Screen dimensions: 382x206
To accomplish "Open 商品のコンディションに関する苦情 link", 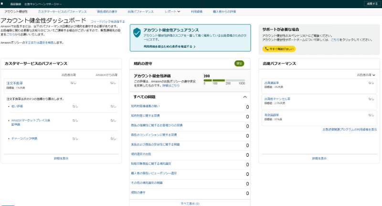I will 154,135.
